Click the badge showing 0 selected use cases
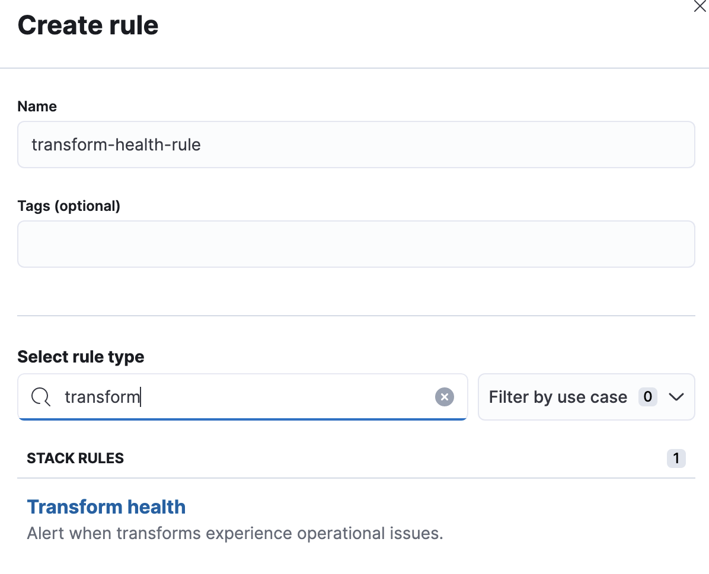Image resolution: width=709 pixels, height=574 pixels. click(647, 397)
